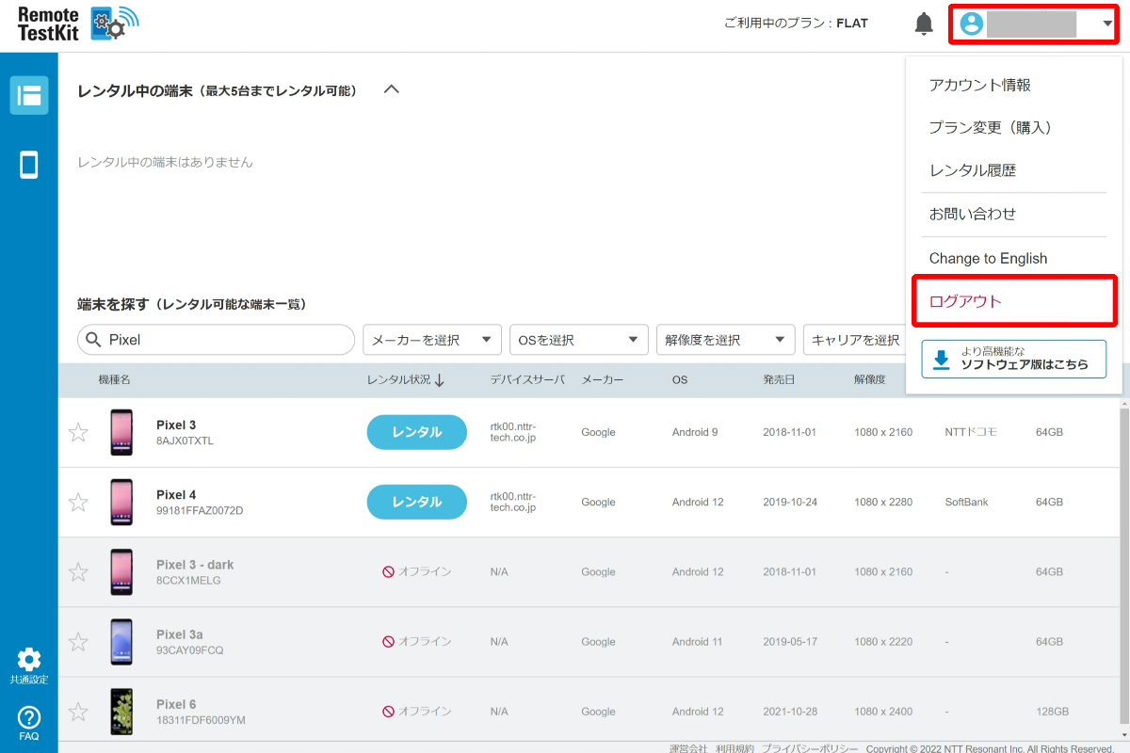Viewport: 1130px width, 753px height.
Task: Open the FAQ help icon
Action: 29,723
